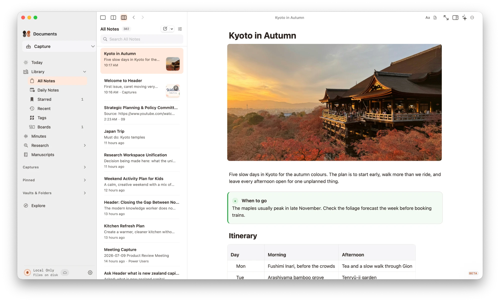Expand the Pinned group
500x302 pixels.
click(85, 180)
